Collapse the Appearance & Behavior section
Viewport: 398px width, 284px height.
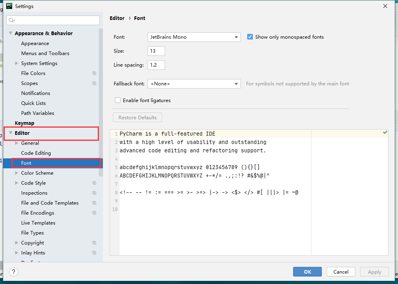pyautogui.click(x=10, y=34)
